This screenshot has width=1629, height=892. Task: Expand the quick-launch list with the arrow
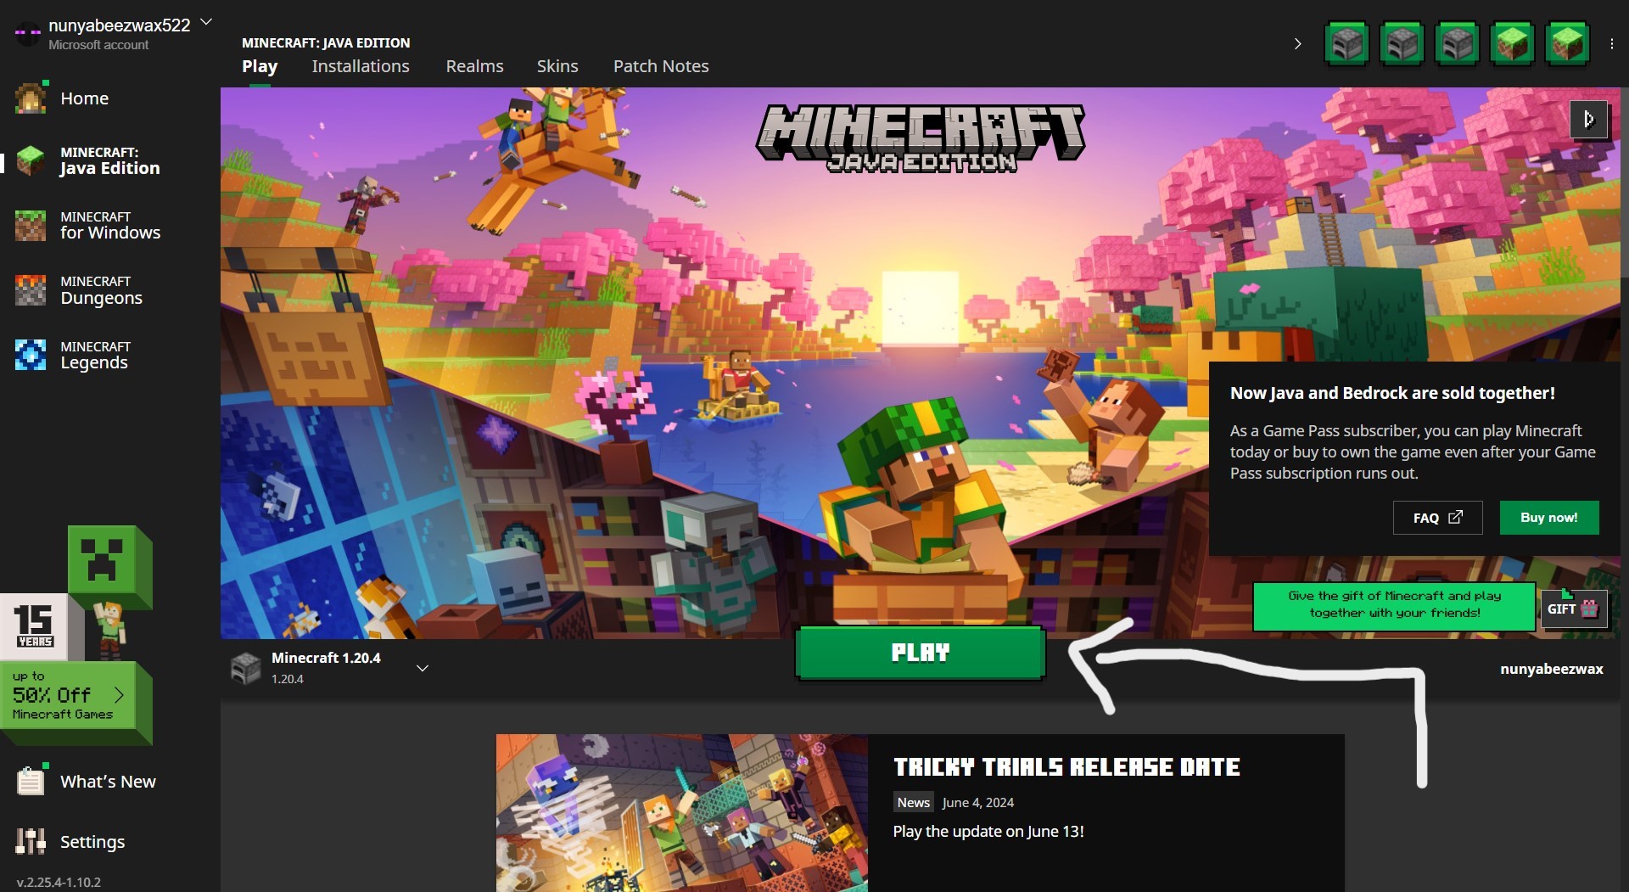[1297, 44]
